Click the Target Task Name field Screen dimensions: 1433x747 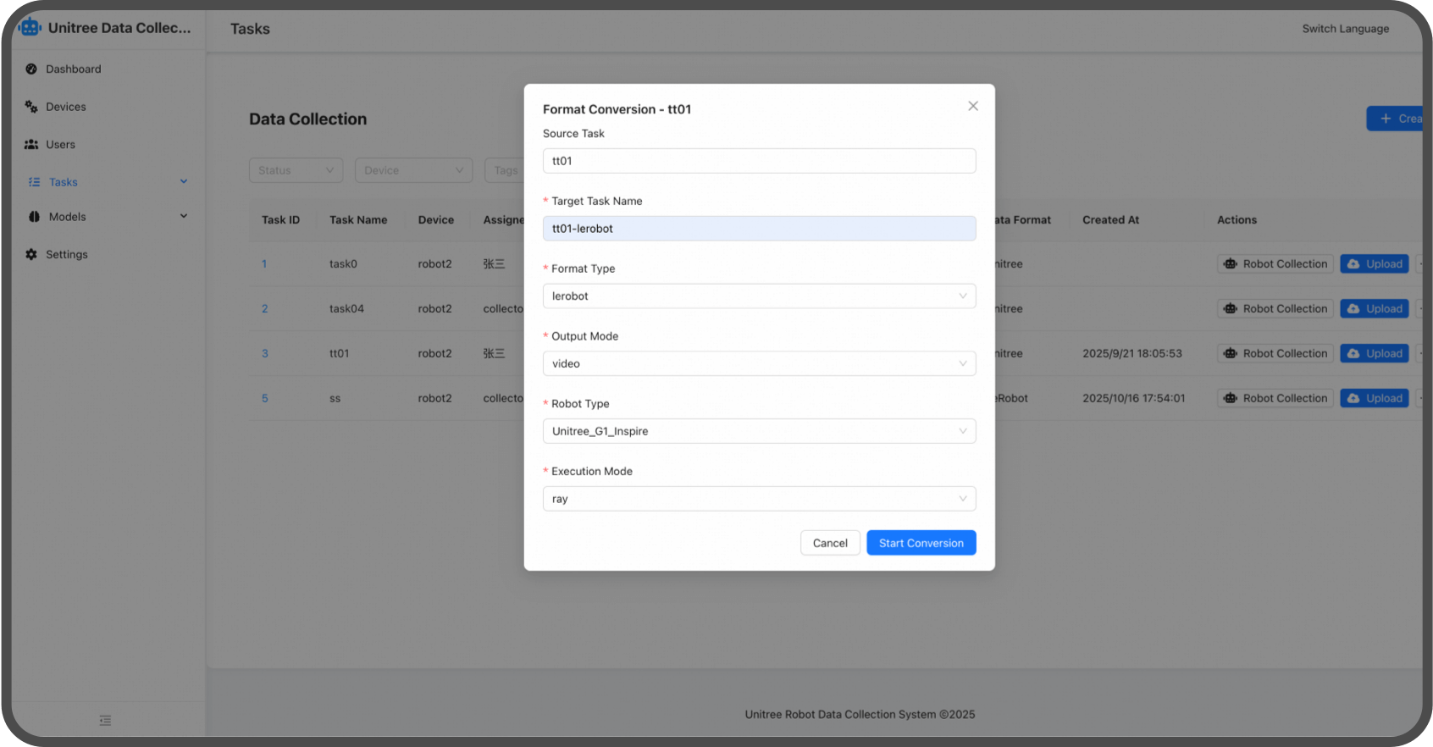(x=758, y=229)
